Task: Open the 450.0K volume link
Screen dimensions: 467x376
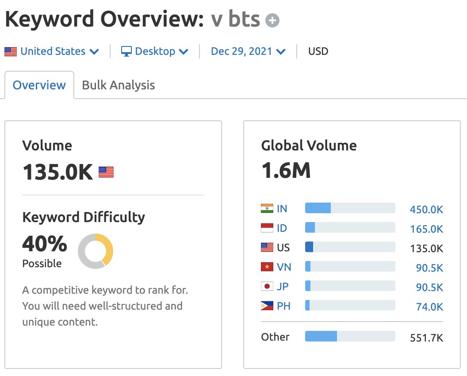Action: click(426, 209)
